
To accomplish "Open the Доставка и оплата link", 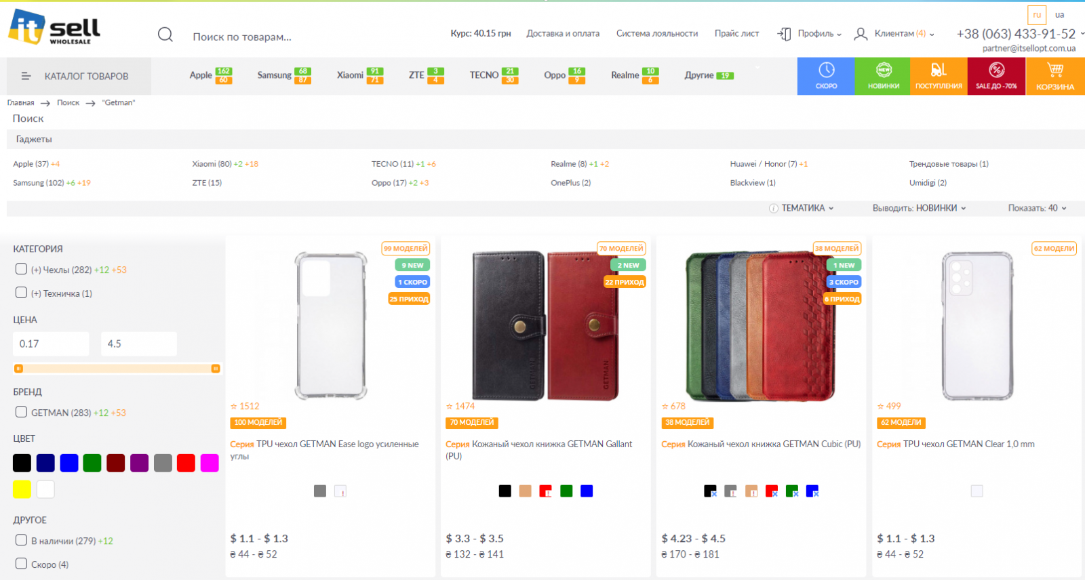I will tap(563, 33).
